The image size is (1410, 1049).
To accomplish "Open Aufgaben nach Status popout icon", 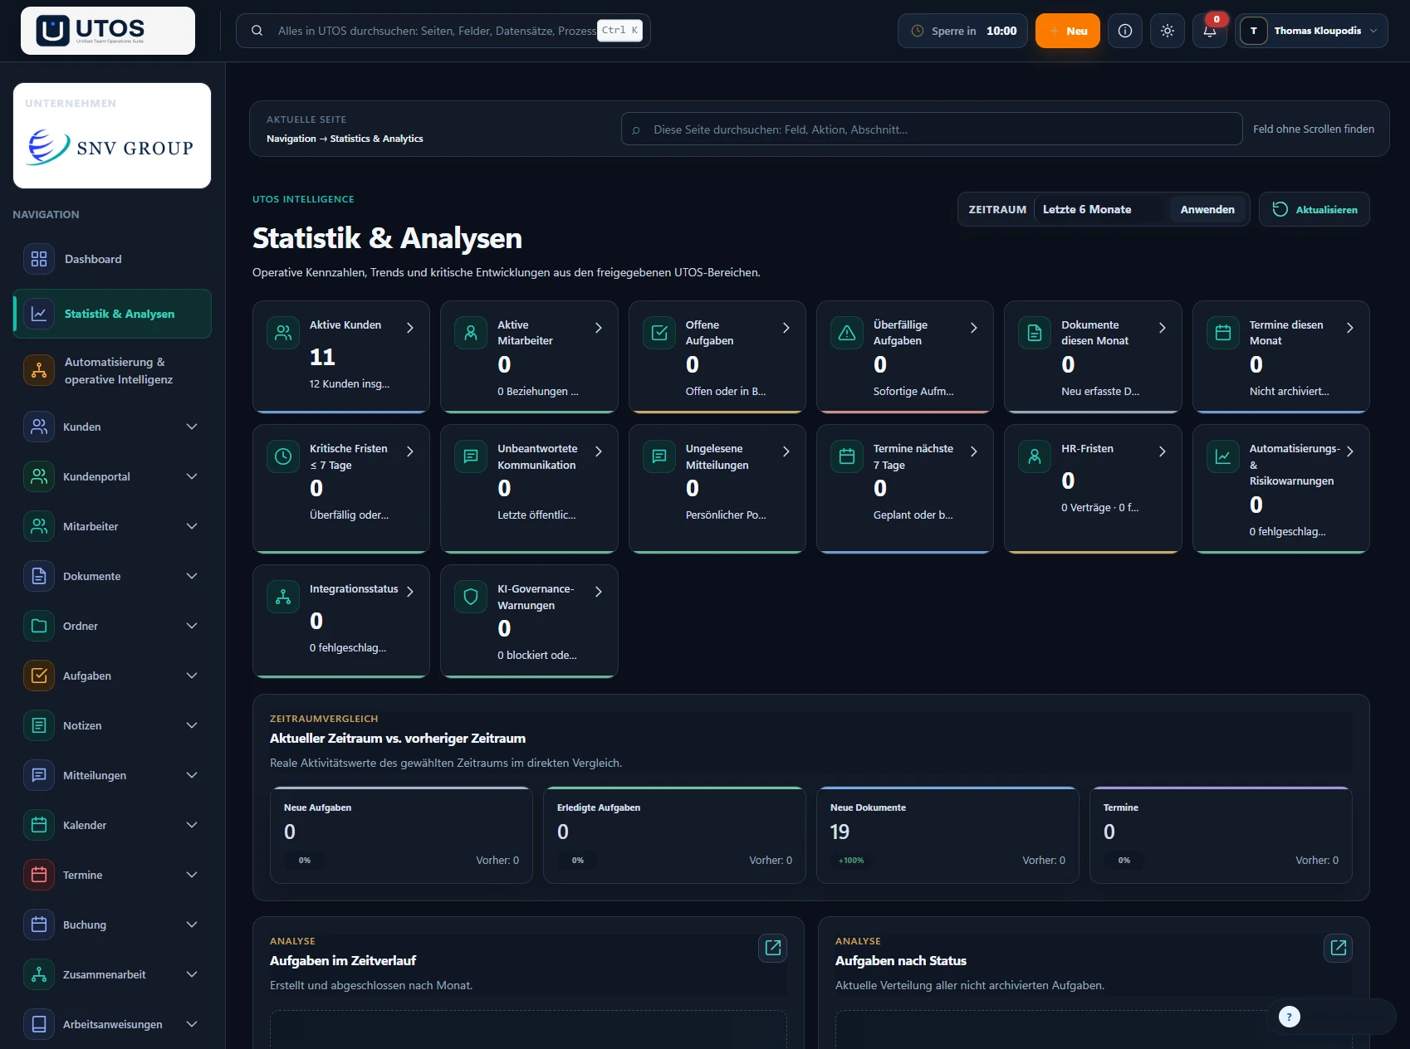I will 1339,948.
